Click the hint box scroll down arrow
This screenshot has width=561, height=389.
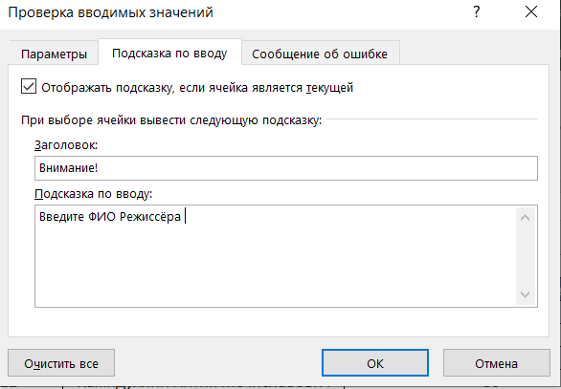[x=526, y=294]
